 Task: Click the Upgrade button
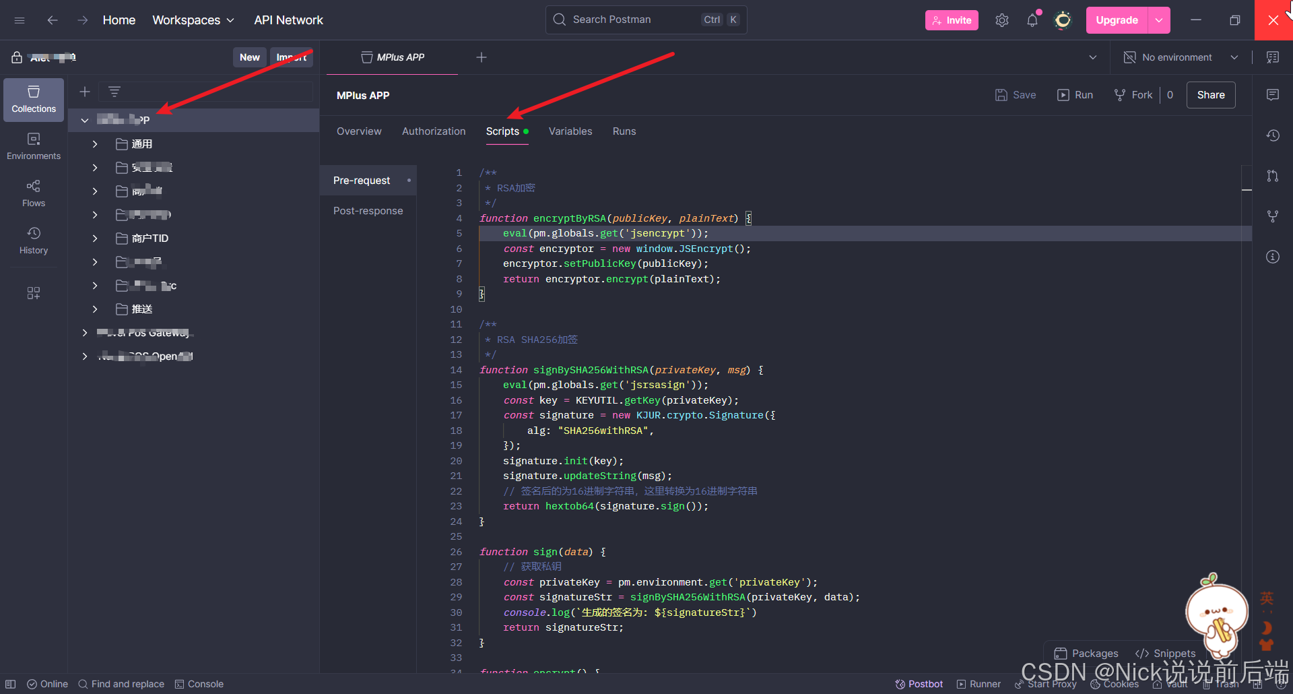point(1117,20)
